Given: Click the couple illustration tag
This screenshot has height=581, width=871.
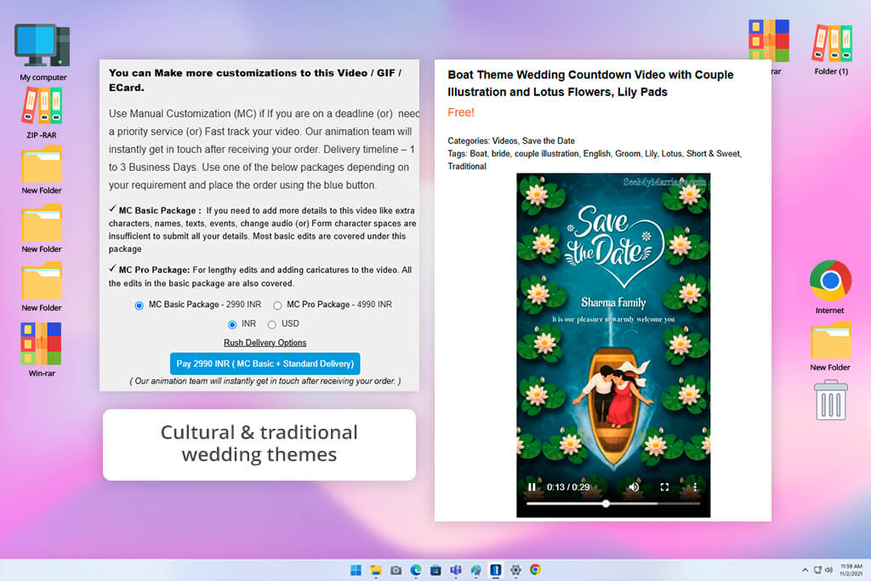Looking at the screenshot, I should pos(546,154).
